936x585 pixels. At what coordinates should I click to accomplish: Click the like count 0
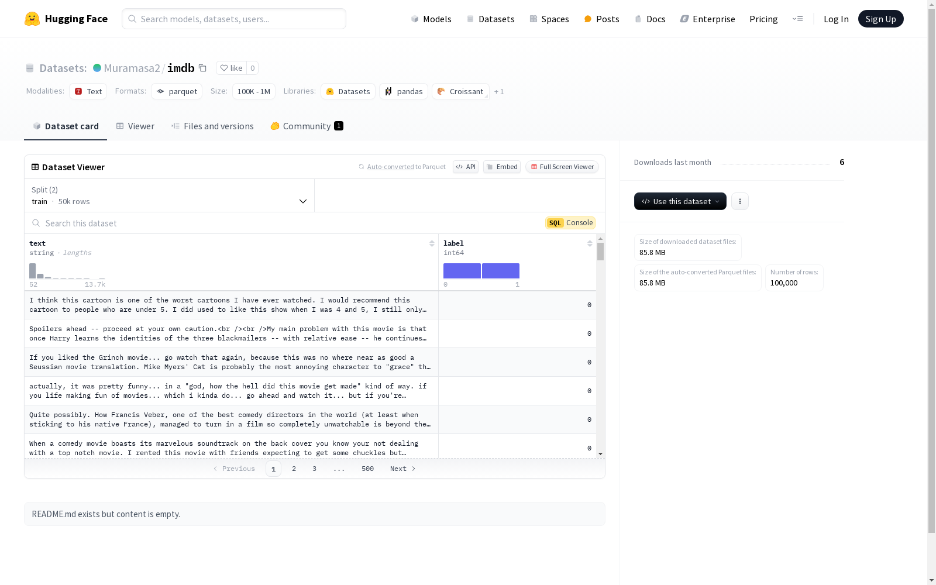253,68
